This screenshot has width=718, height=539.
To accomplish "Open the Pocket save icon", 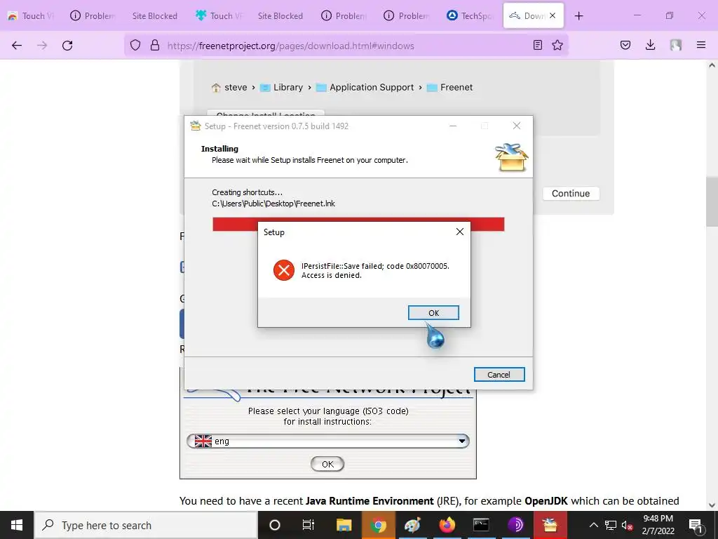I will click(625, 45).
